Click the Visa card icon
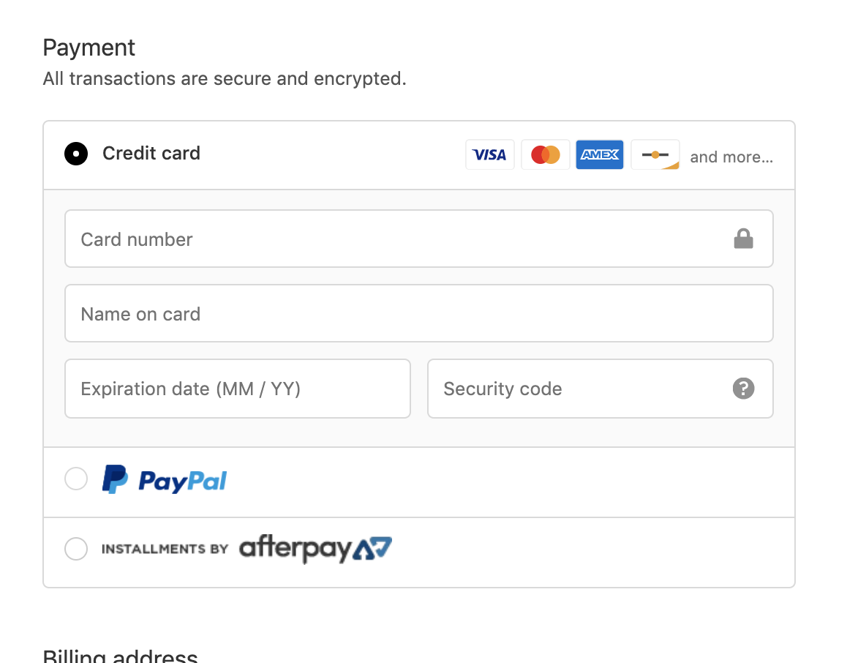 pyautogui.click(x=489, y=154)
